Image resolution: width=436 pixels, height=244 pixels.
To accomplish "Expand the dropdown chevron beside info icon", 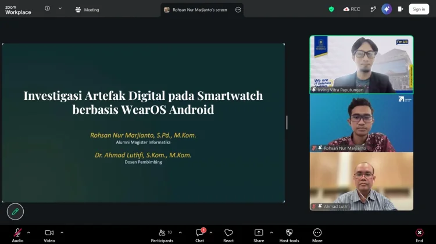I will [60, 9].
